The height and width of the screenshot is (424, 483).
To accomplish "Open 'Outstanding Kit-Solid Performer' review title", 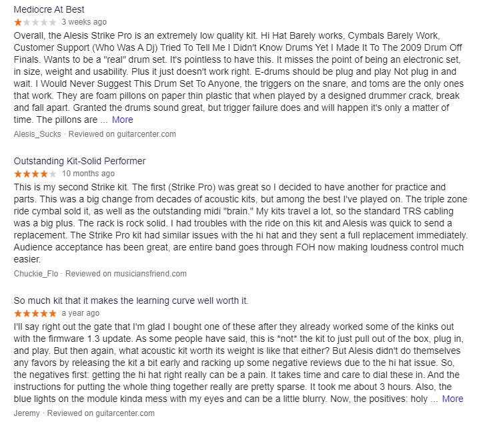I will (79, 161).
